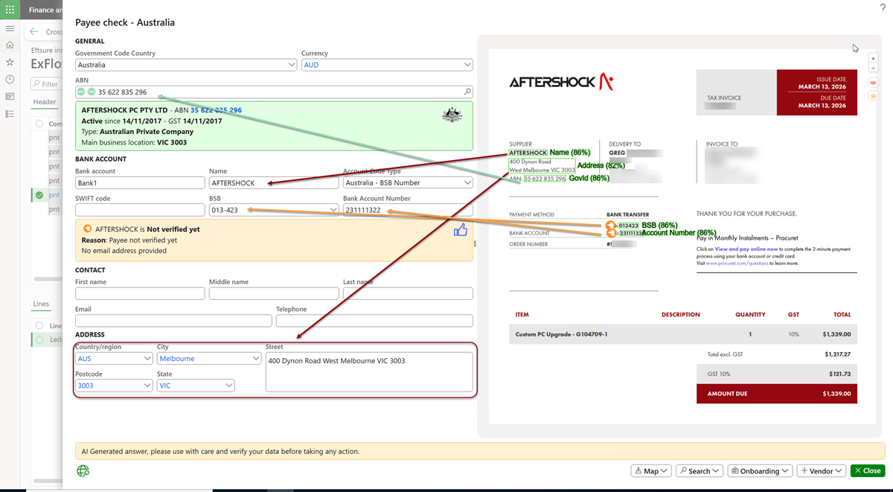Click the Last name field
Screen dimensions: 893x492
point(408,293)
